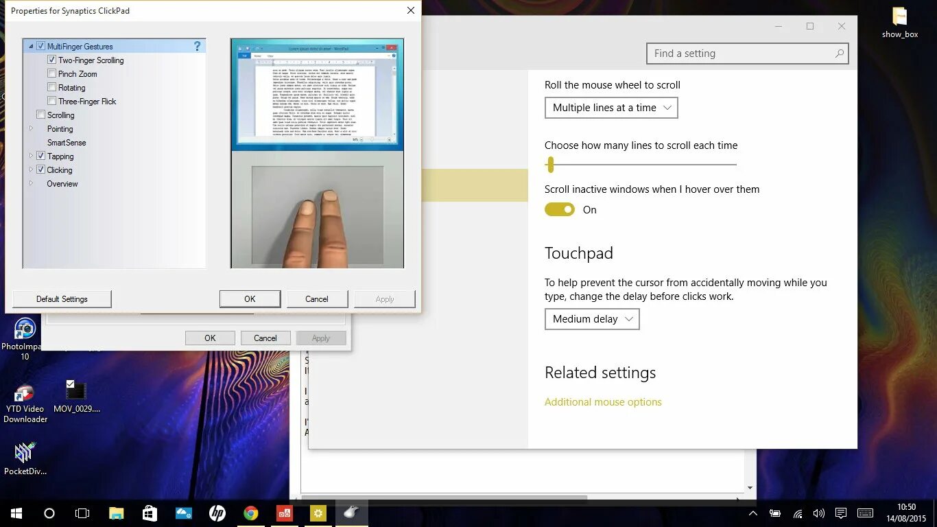
Task: Uncheck the Tapping checkbox
Action: [41, 156]
